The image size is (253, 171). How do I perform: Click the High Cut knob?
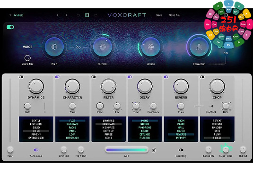pos(81,150)
